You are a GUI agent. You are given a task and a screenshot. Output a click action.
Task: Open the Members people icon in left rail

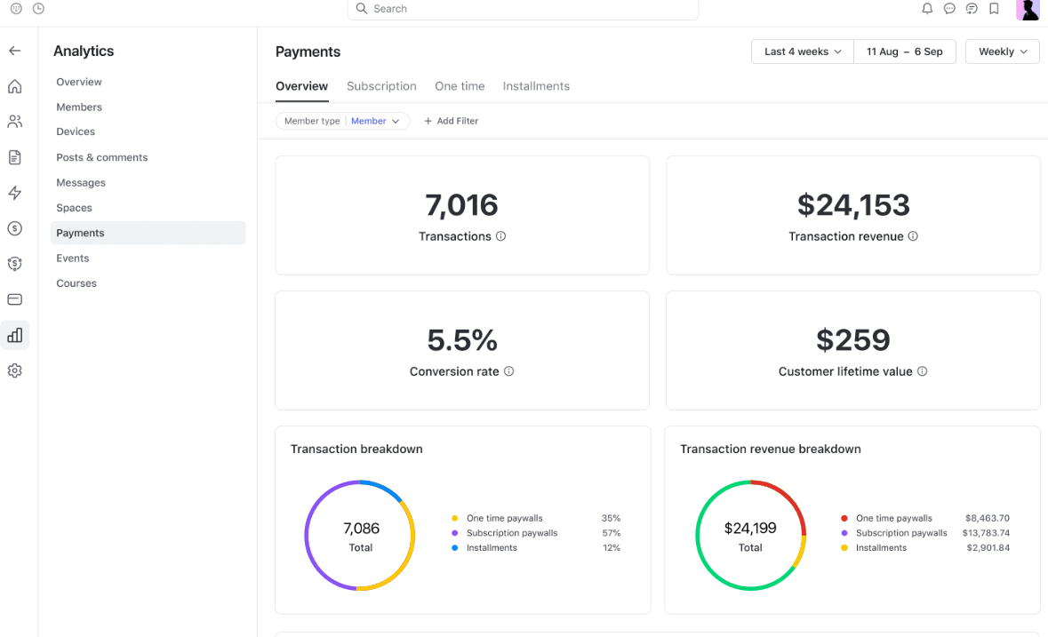click(x=15, y=122)
